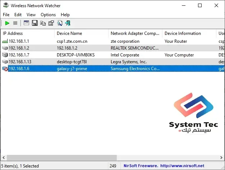Viewport: 225px width, 170px height.
Task: Open the nirsoft.net link in status bar
Action: pyautogui.click(x=182, y=166)
